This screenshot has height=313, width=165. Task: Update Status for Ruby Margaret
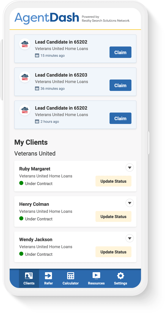pyautogui.click(x=114, y=181)
